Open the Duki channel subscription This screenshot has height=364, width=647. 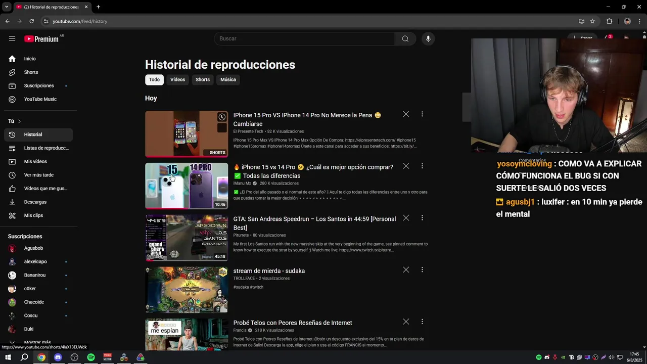click(x=38, y=329)
